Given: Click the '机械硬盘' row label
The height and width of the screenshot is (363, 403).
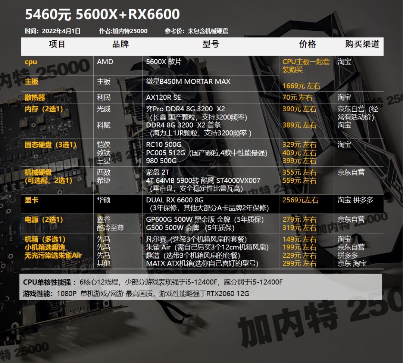Looking at the screenshot, I should pyautogui.click(x=38, y=173).
